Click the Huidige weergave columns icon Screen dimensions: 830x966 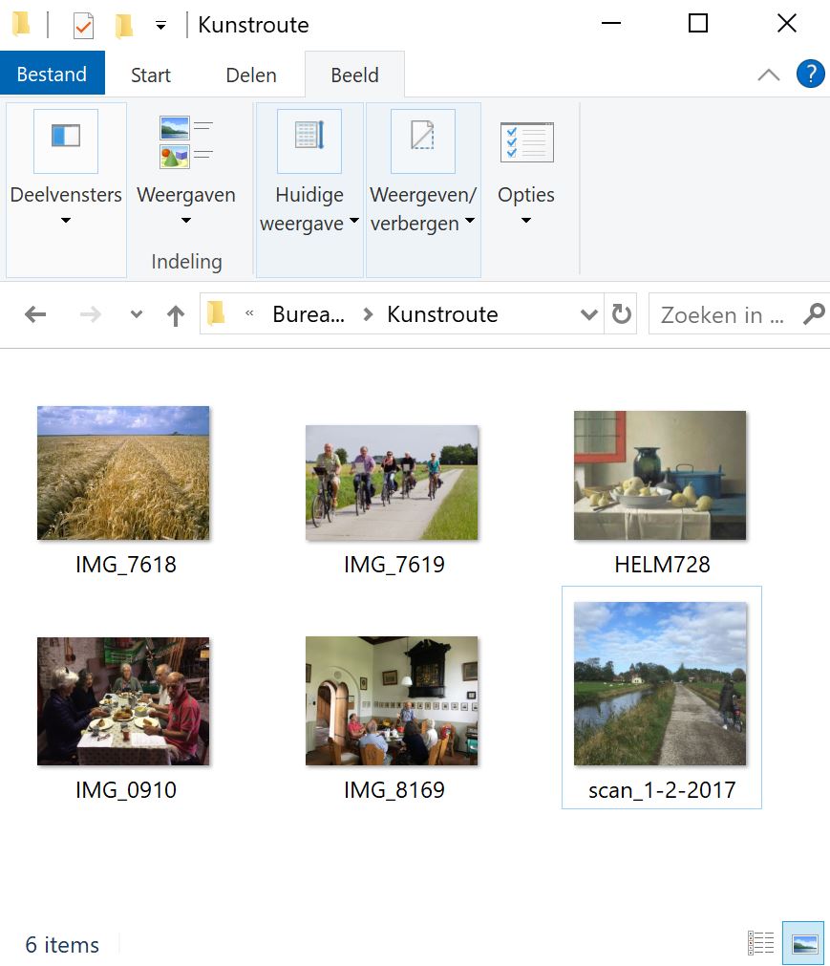(309, 141)
